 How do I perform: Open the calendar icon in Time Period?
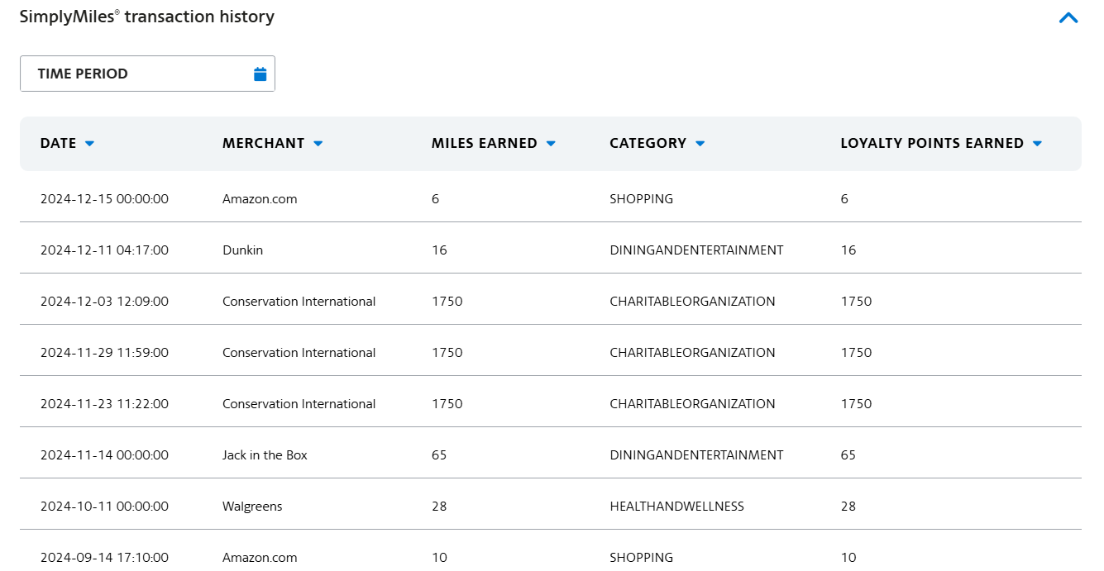[x=260, y=73]
